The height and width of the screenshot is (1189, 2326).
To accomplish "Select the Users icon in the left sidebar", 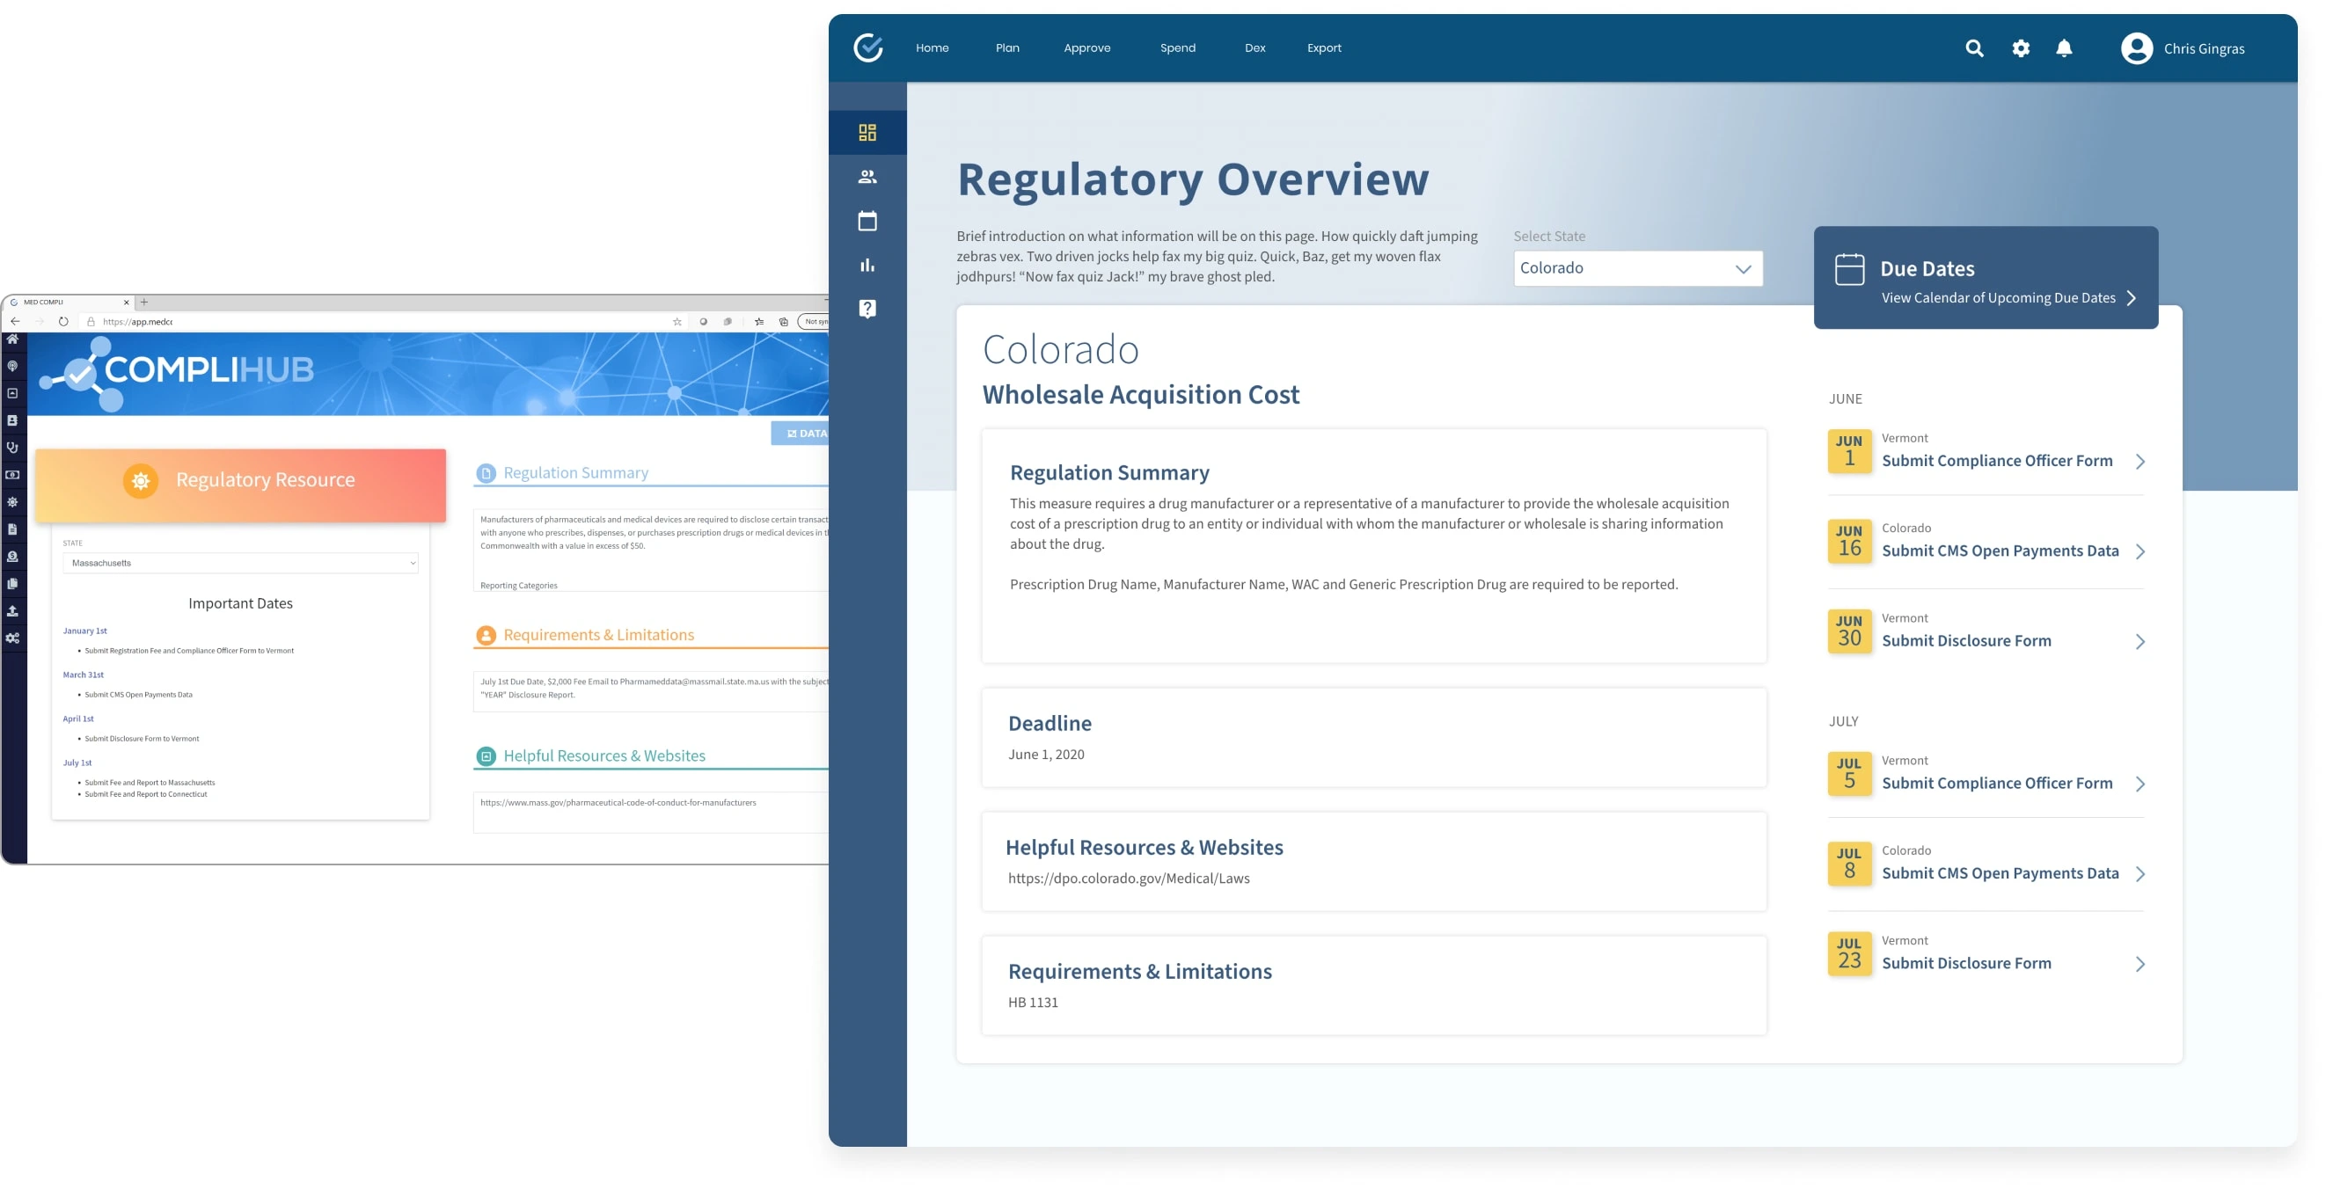I will [x=867, y=176].
